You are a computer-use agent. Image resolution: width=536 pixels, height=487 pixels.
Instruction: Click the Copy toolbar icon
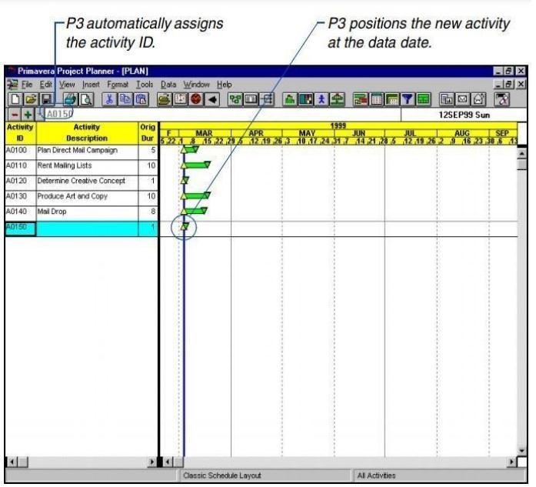125,99
